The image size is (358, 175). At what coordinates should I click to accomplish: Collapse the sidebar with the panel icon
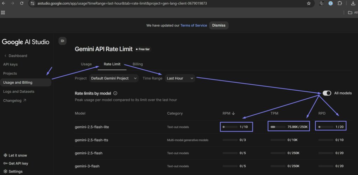pos(62,41)
